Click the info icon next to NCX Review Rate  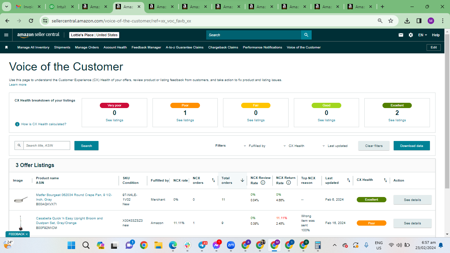pos(263,183)
